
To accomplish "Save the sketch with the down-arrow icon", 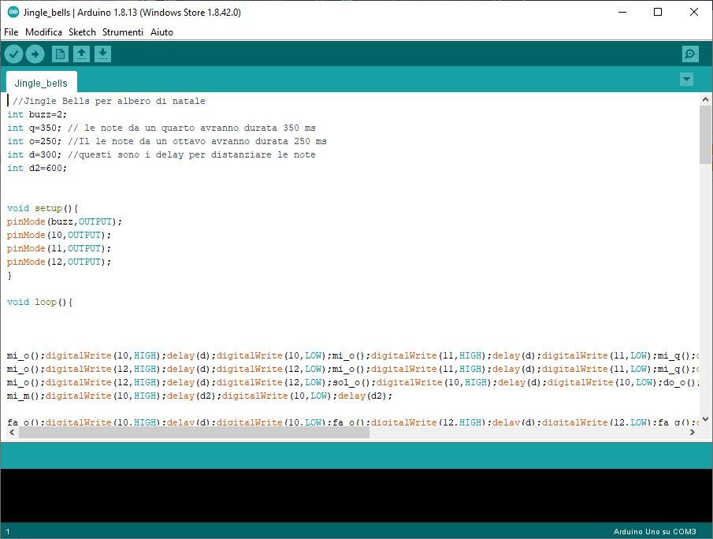I will point(102,54).
